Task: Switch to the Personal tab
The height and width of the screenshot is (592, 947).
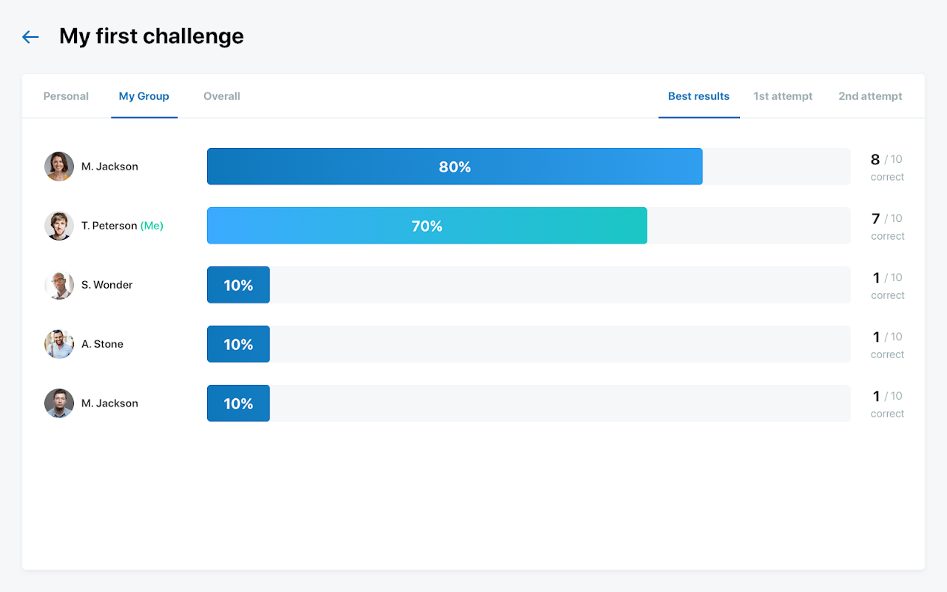Action: tap(66, 96)
